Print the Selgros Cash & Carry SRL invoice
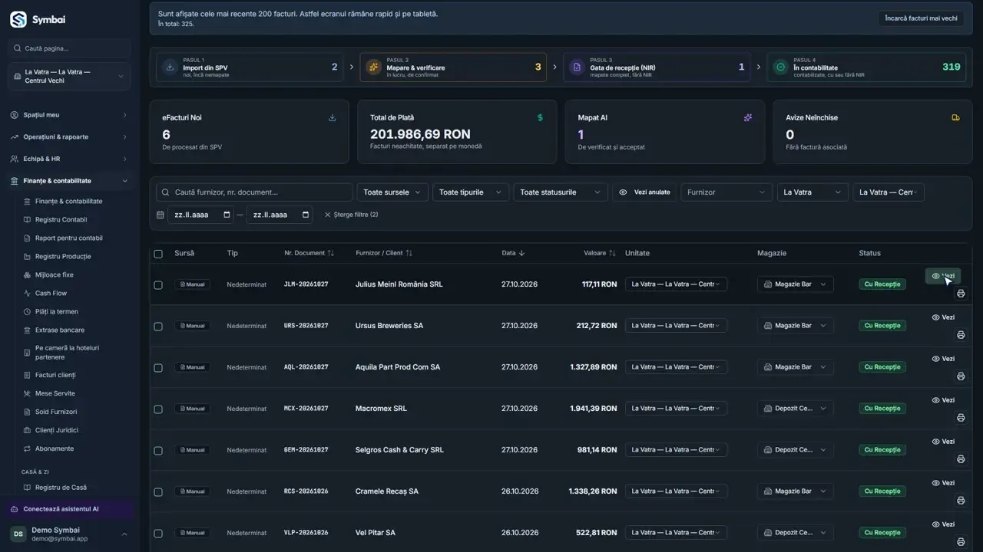The image size is (983, 552). click(961, 459)
